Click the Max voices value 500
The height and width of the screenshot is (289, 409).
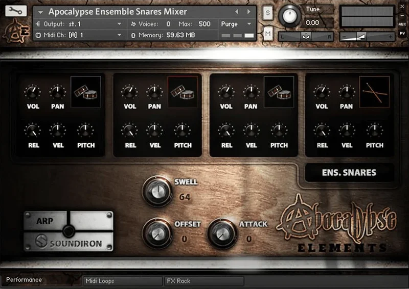click(204, 24)
